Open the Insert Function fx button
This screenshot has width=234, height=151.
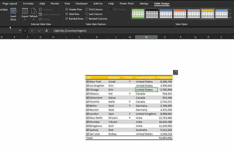[46, 31]
